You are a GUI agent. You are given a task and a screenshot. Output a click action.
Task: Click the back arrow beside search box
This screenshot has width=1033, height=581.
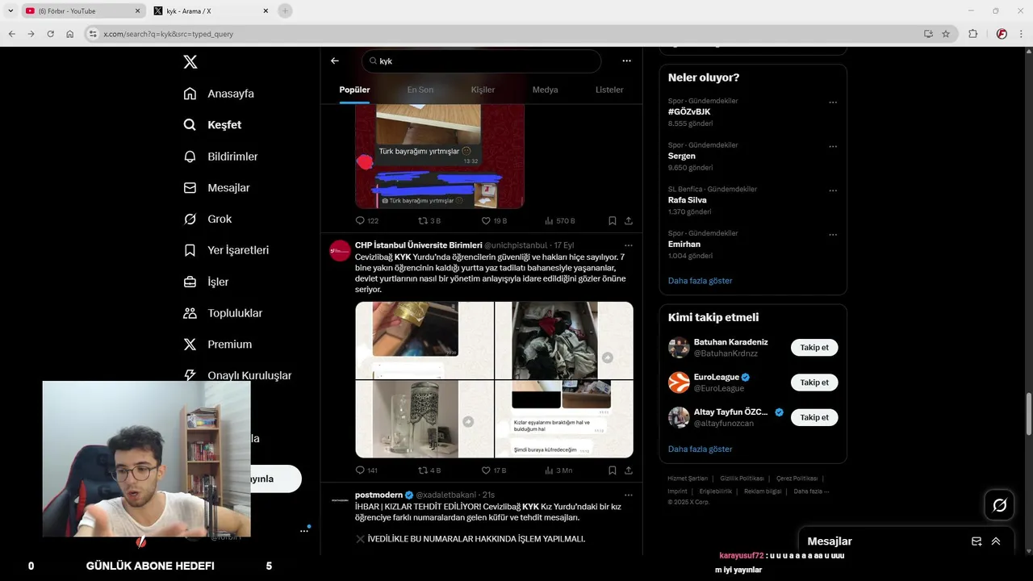(335, 61)
